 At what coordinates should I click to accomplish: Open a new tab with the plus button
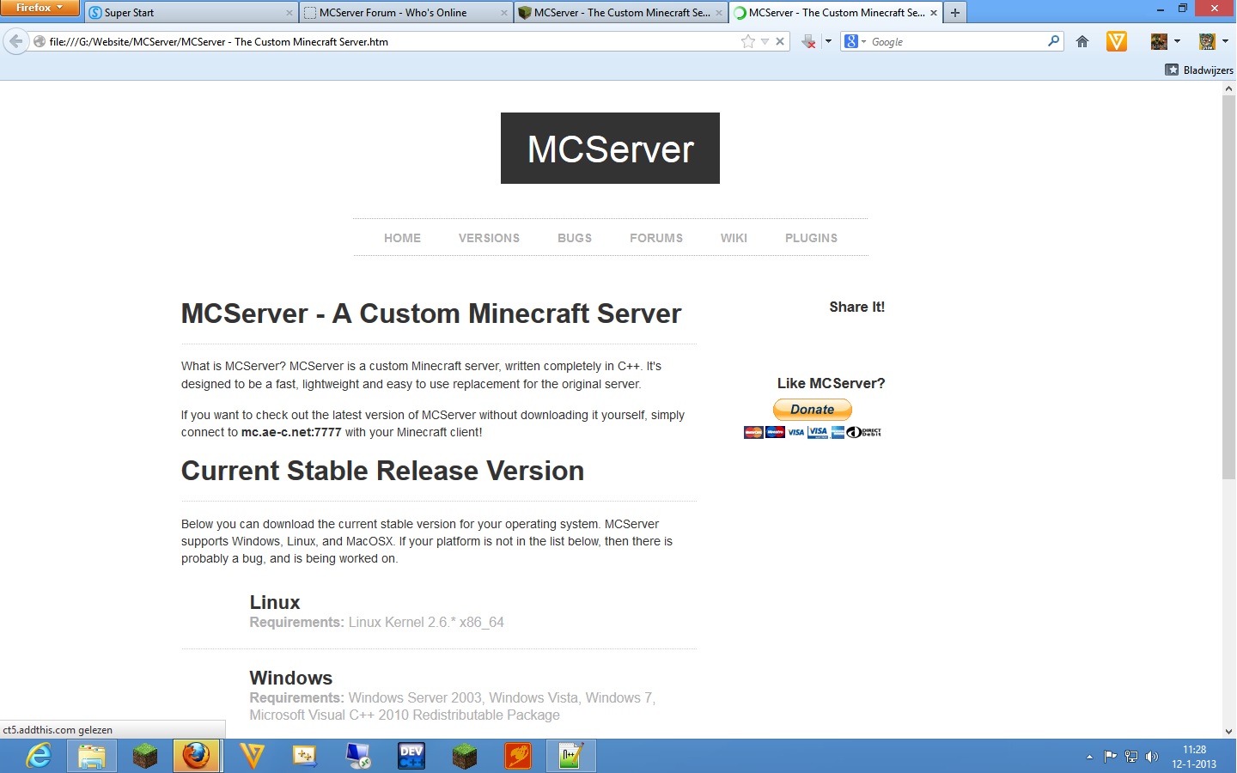(954, 13)
